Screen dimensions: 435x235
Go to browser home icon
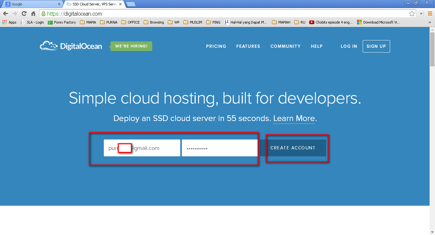pyautogui.click(x=33, y=14)
